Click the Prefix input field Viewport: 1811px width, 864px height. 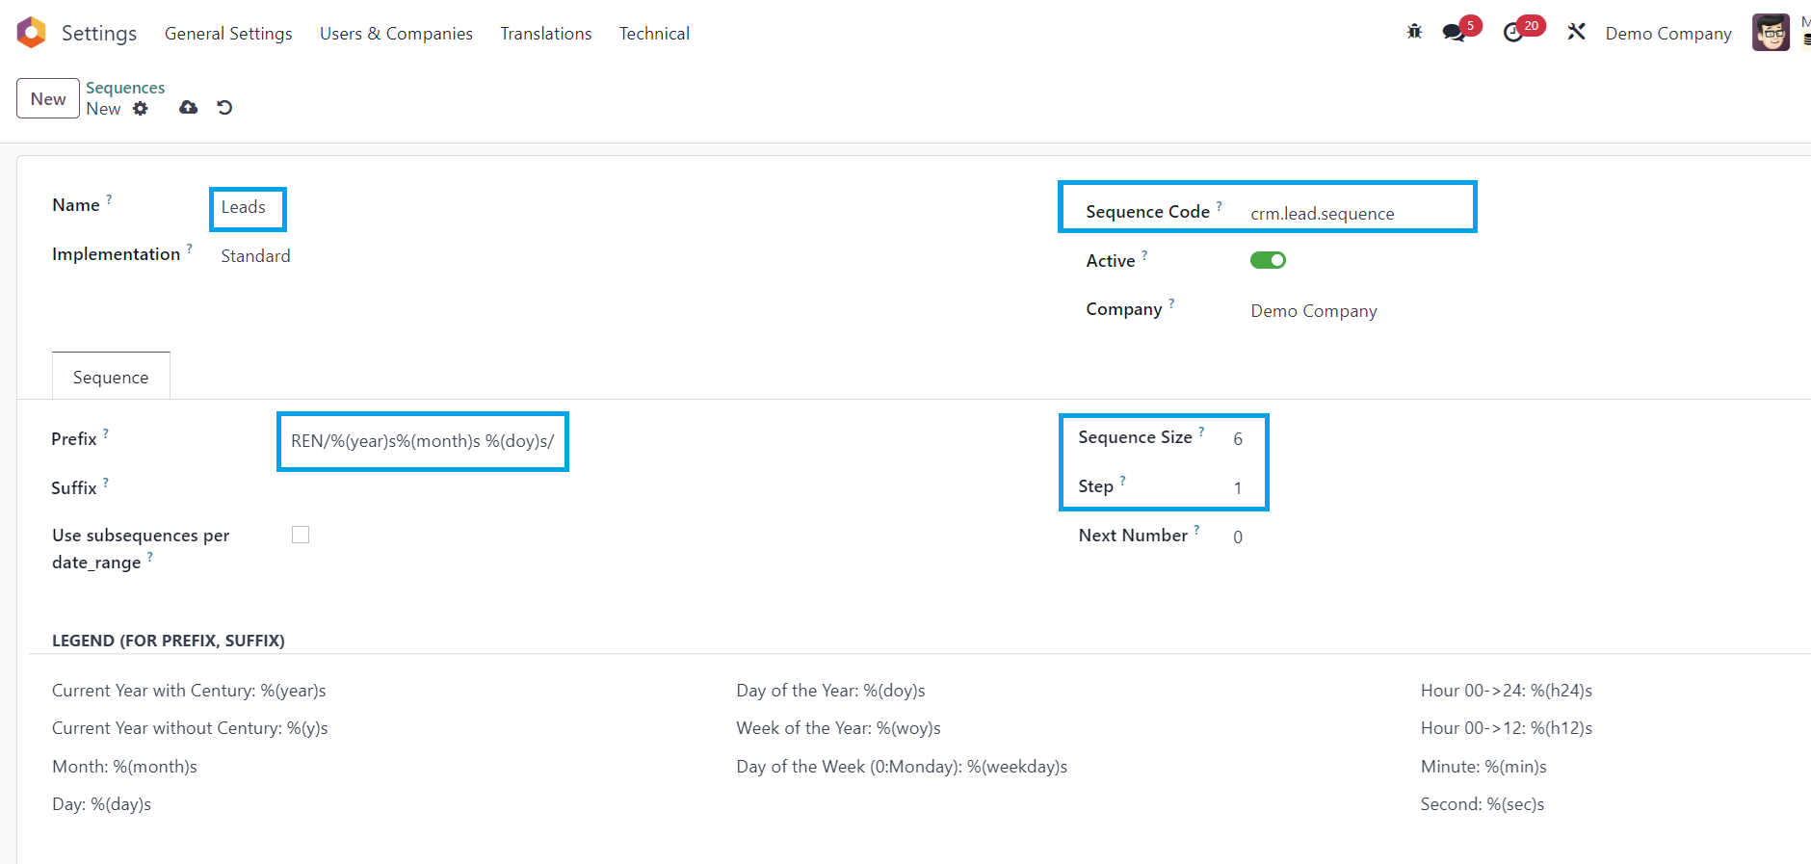pyautogui.click(x=423, y=441)
